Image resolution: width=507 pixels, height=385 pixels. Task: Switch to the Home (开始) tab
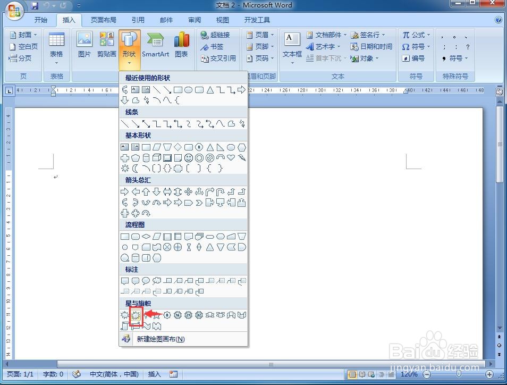coord(41,20)
